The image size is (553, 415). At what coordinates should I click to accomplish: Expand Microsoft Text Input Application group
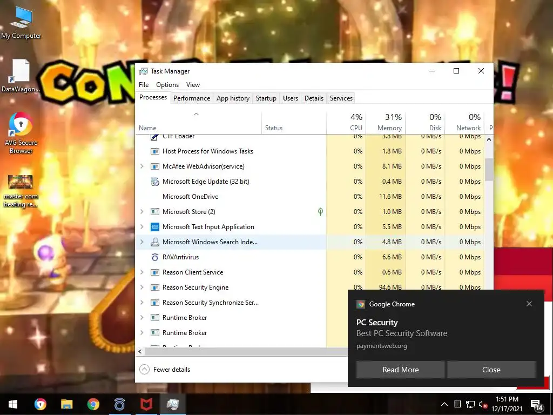pos(142,227)
